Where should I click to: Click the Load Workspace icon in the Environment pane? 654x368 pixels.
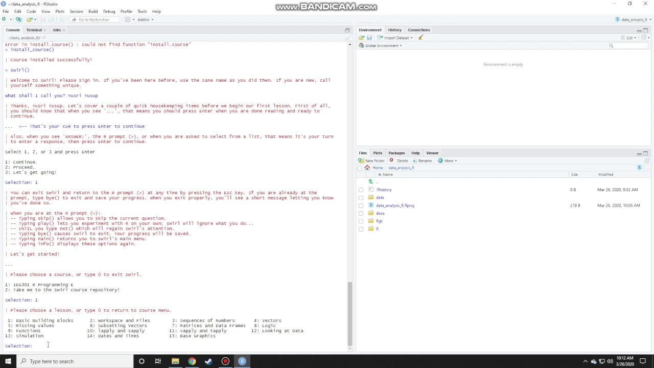361,38
